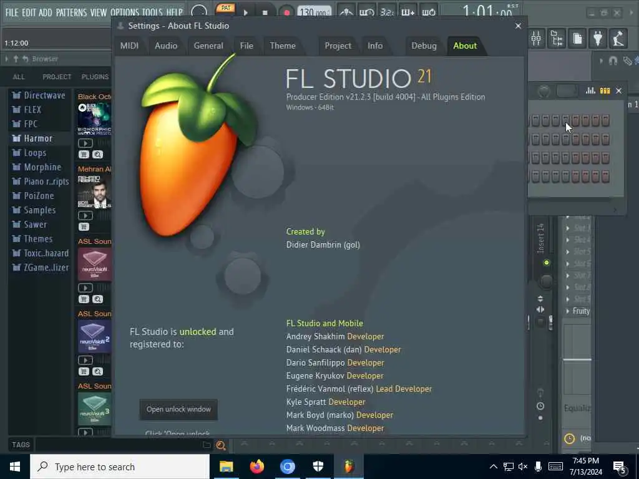Expand the Browser collapse arrow beside the header

point(6,59)
